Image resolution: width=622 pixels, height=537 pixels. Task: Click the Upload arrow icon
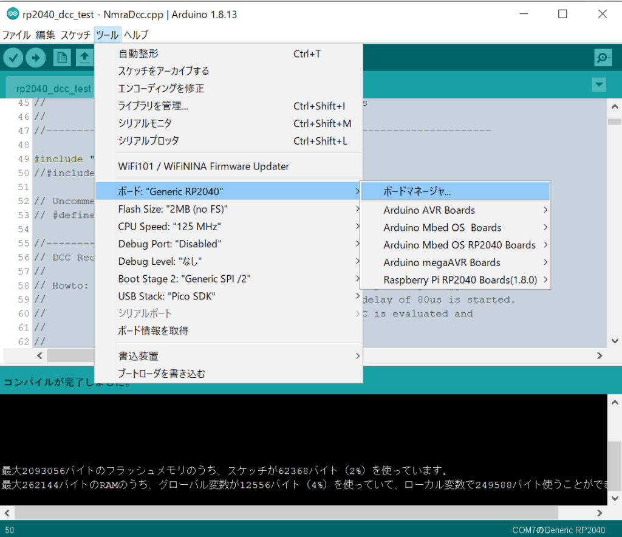[x=36, y=58]
